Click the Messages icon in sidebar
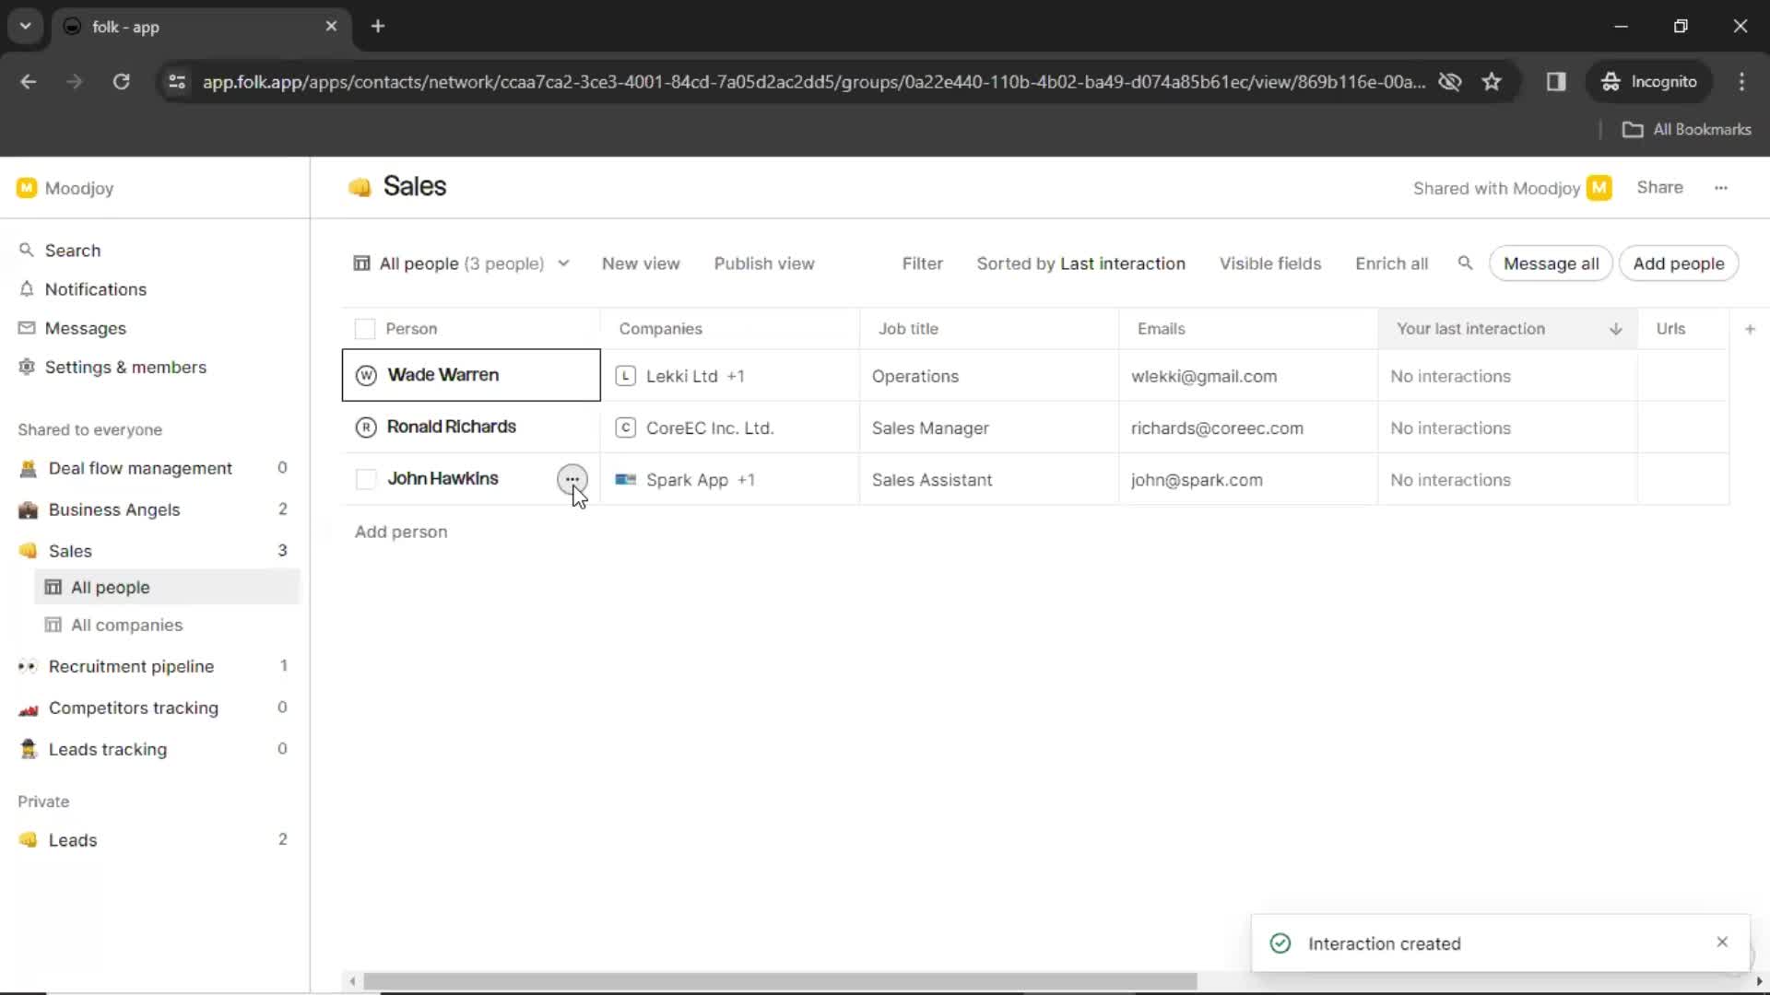1770x995 pixels. pyautogui.click(x=27, y=328)
